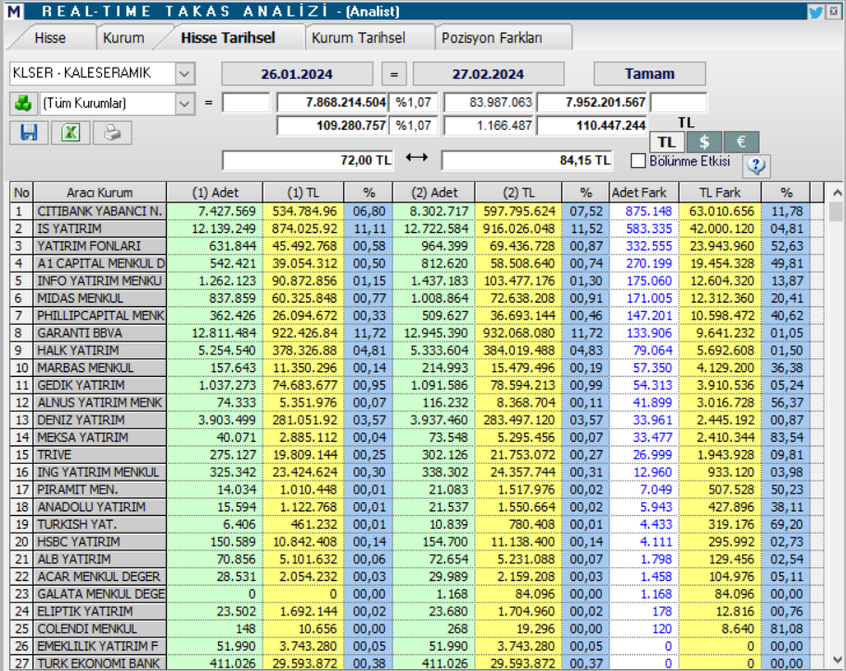Open the Kurum Tarihsel tab
The image size is (846, 671).
pyautogui.click(x=358, y=38)
